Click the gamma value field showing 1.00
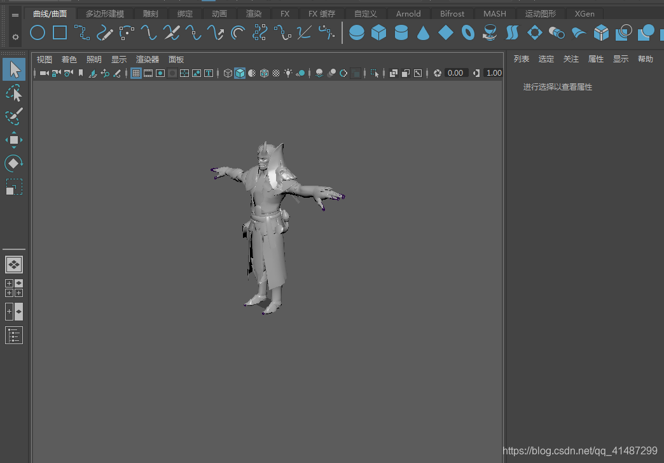This screenshot has height=463, width=664. click(x=494, y=73)
